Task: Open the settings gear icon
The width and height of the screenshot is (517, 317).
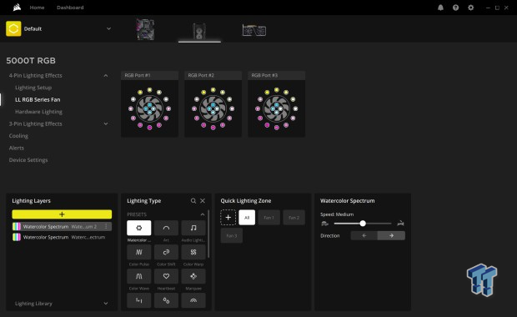Action: (471, 8)
